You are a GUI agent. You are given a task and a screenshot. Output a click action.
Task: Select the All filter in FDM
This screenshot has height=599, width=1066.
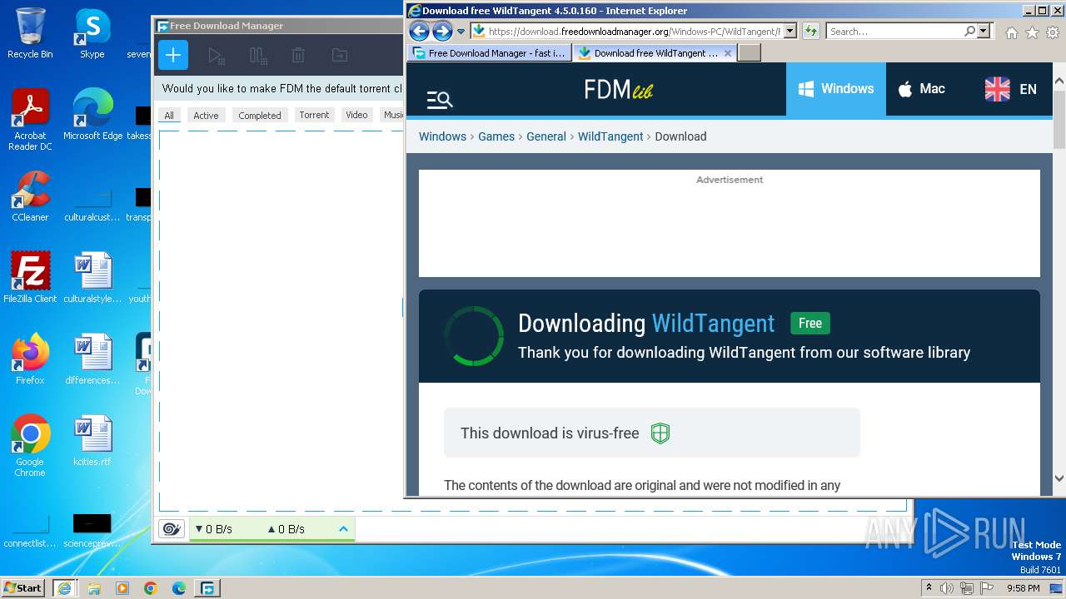169,116
